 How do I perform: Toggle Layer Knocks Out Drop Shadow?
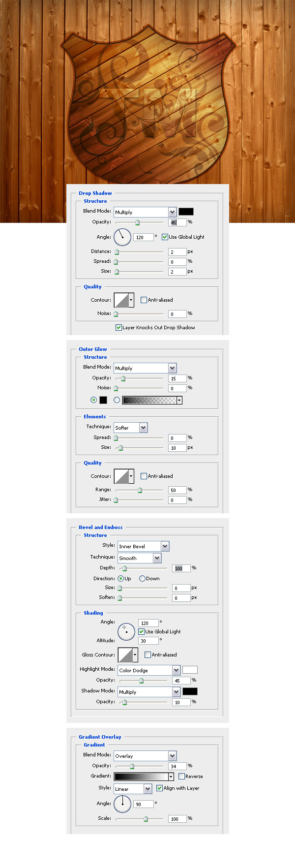(118, 327)
